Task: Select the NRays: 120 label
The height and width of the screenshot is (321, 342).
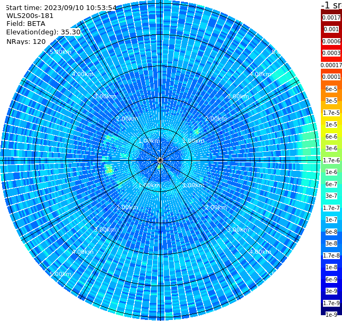Action: [26, 41]
